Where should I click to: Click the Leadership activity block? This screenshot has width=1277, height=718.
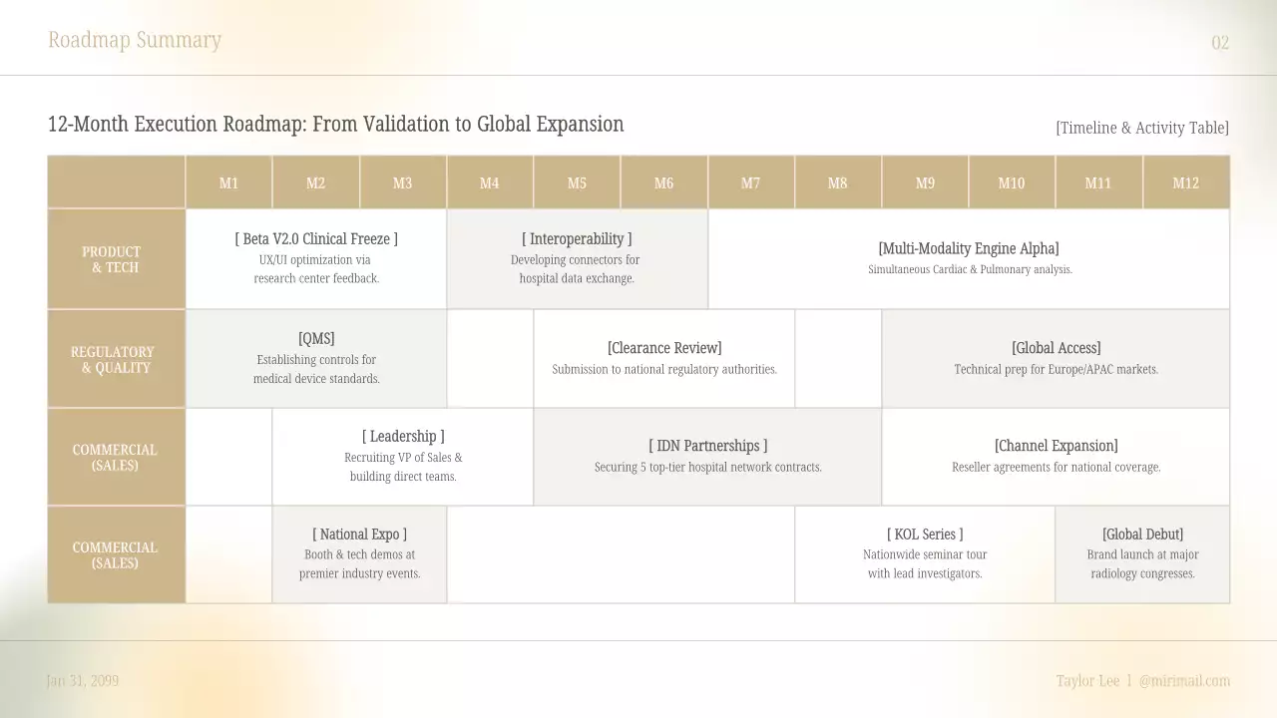pyautogui.click(x=403, y=456)
